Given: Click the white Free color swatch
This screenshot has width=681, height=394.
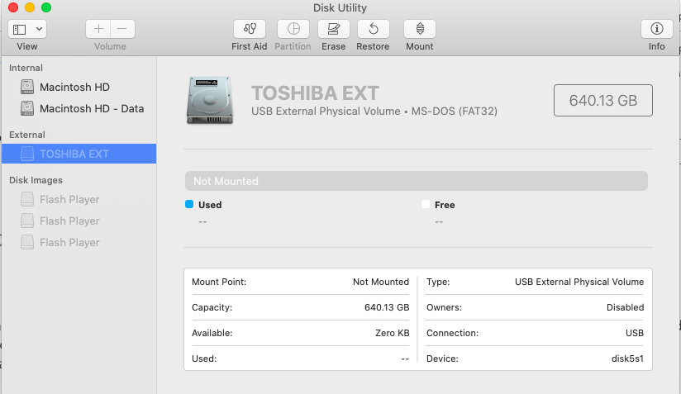Looking at the screenshot, I should [425, 204].
